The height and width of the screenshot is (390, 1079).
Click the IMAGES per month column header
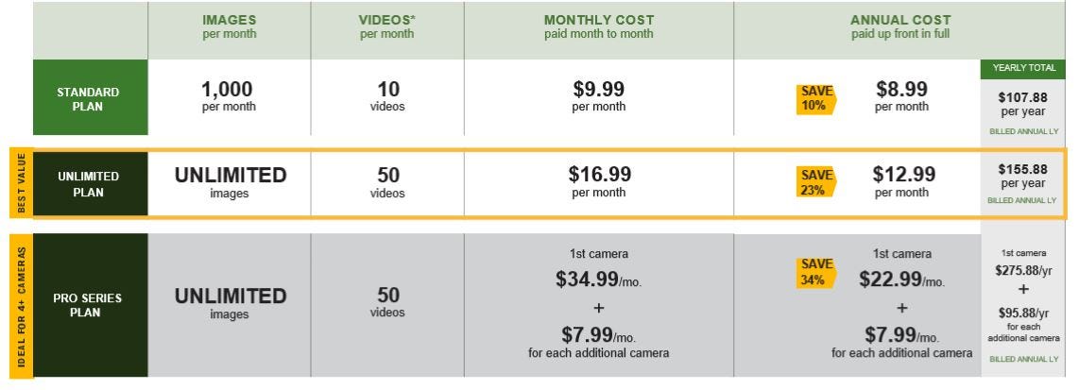[229, 27]
